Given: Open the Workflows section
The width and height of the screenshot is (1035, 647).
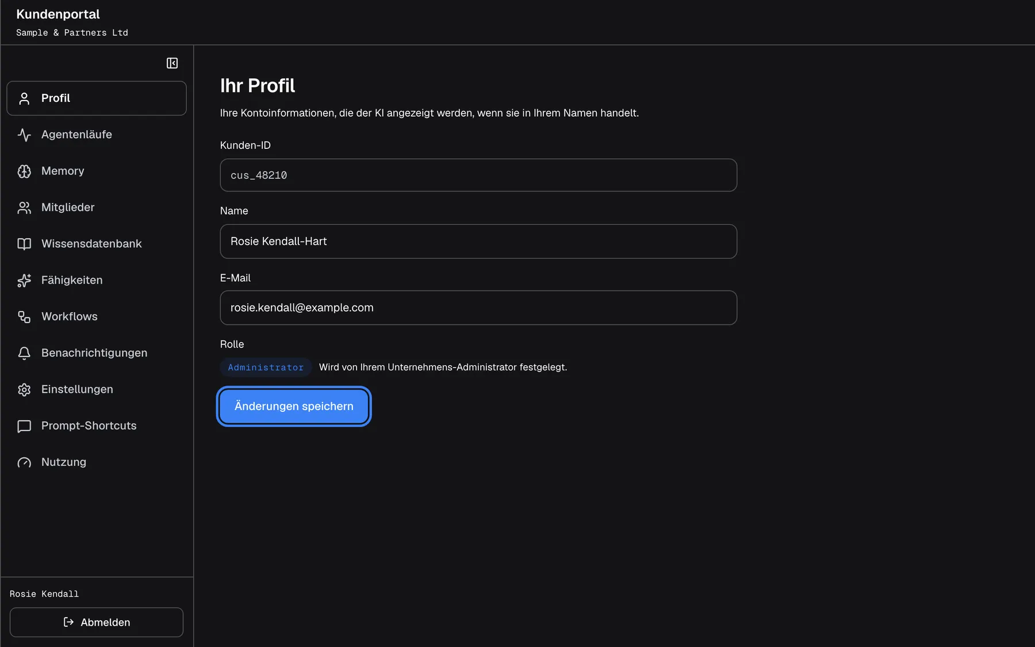Looking at the screenshot, I should 97,316.
